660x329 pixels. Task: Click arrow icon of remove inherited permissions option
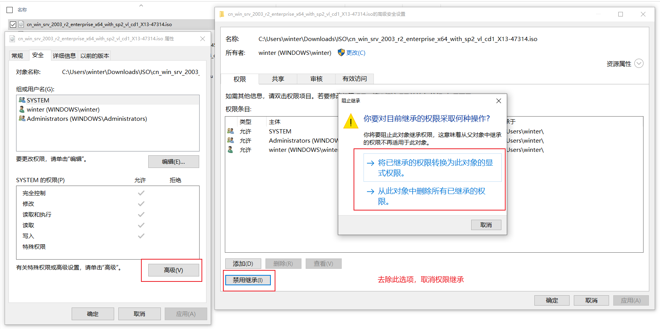[370, 192]
